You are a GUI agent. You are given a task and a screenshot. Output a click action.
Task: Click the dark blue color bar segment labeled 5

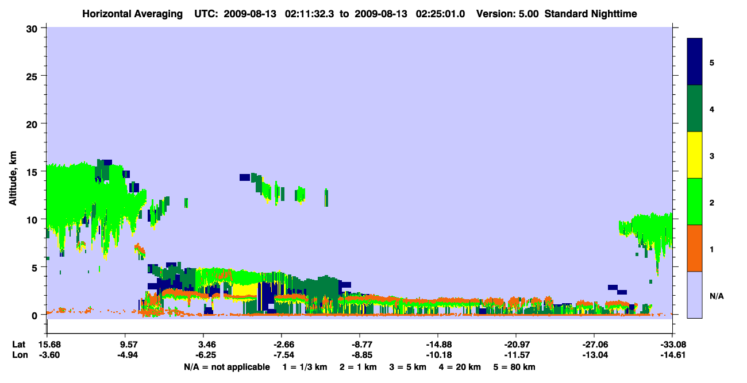[695, 62]
